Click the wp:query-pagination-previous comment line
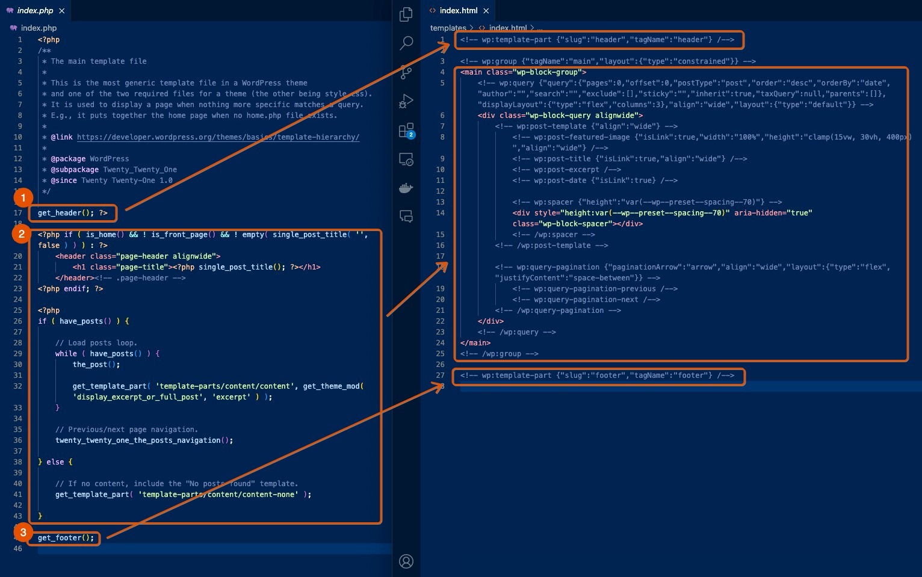 tap(595, 289)
